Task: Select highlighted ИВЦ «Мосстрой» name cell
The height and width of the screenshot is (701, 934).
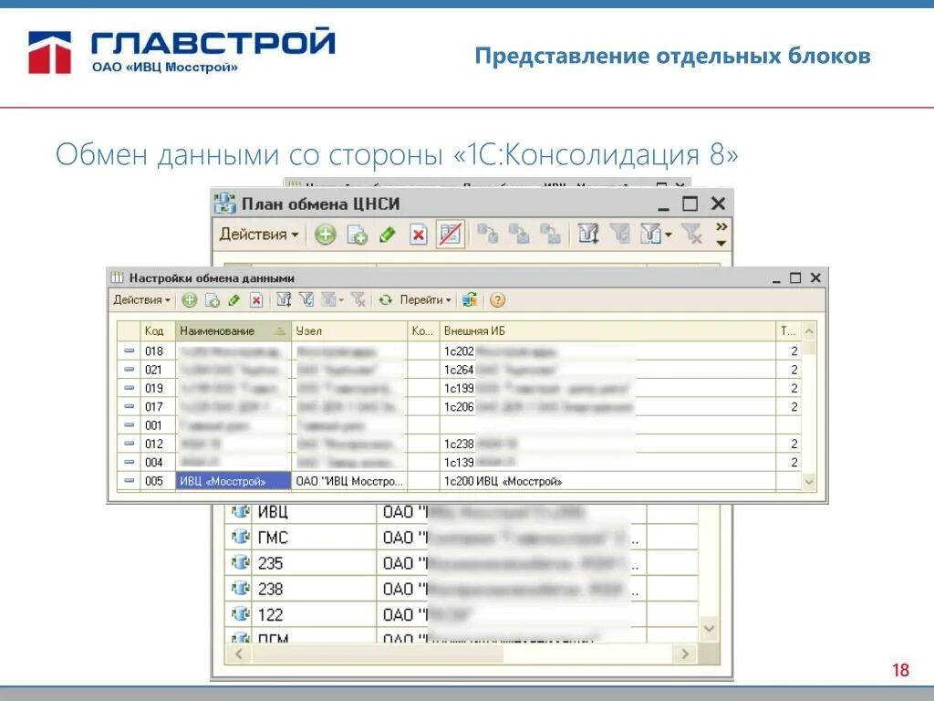Action: pyautogui.click(x=233, y=481)
